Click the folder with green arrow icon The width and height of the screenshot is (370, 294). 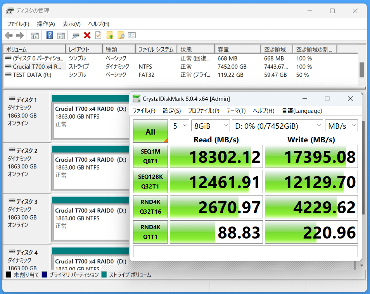pos(110,35)
